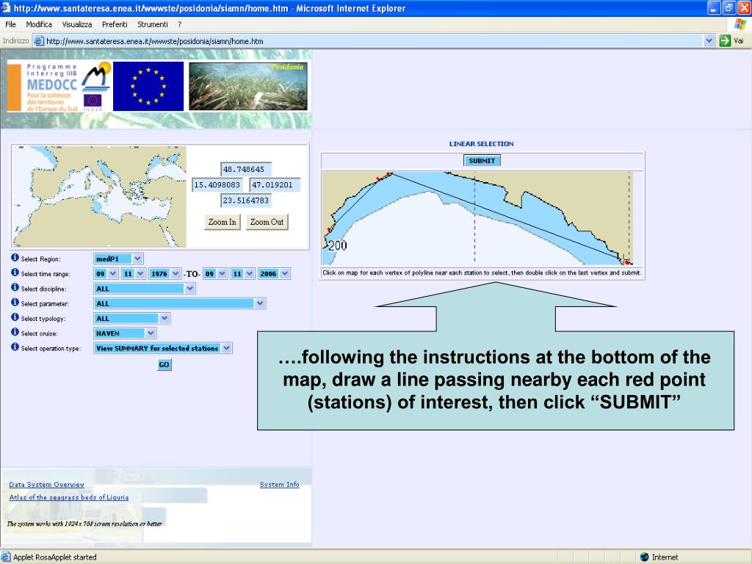The width and height of the screenshot is (752, 564).
Task: Open the File menu
Action: (x=10, y=24)
